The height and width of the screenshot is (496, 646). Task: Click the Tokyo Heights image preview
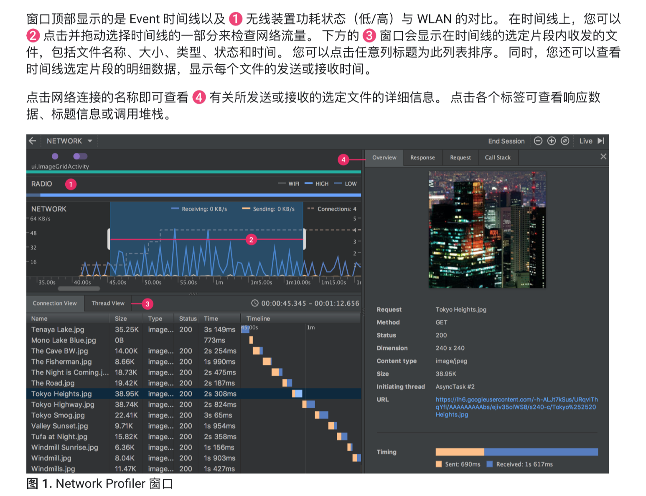click(x=487, y=230)
